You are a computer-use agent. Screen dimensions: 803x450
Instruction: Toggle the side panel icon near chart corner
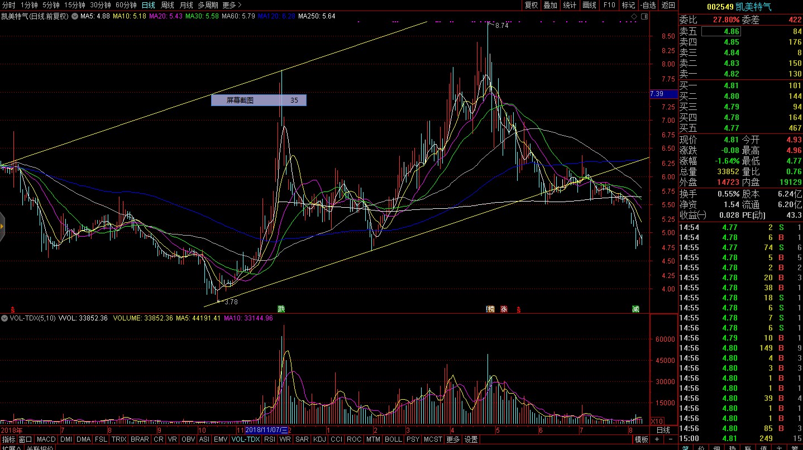pyautogui.click(x=645, y=17)
